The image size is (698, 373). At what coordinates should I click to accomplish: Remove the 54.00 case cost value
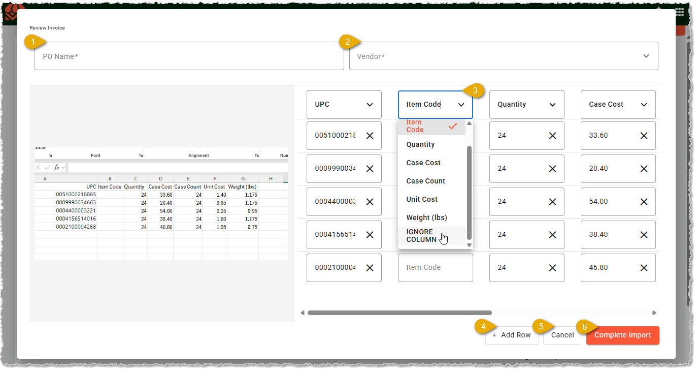point(644,202)
